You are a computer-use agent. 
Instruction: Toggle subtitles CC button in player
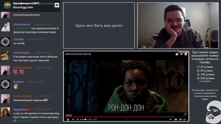point(176,120)
